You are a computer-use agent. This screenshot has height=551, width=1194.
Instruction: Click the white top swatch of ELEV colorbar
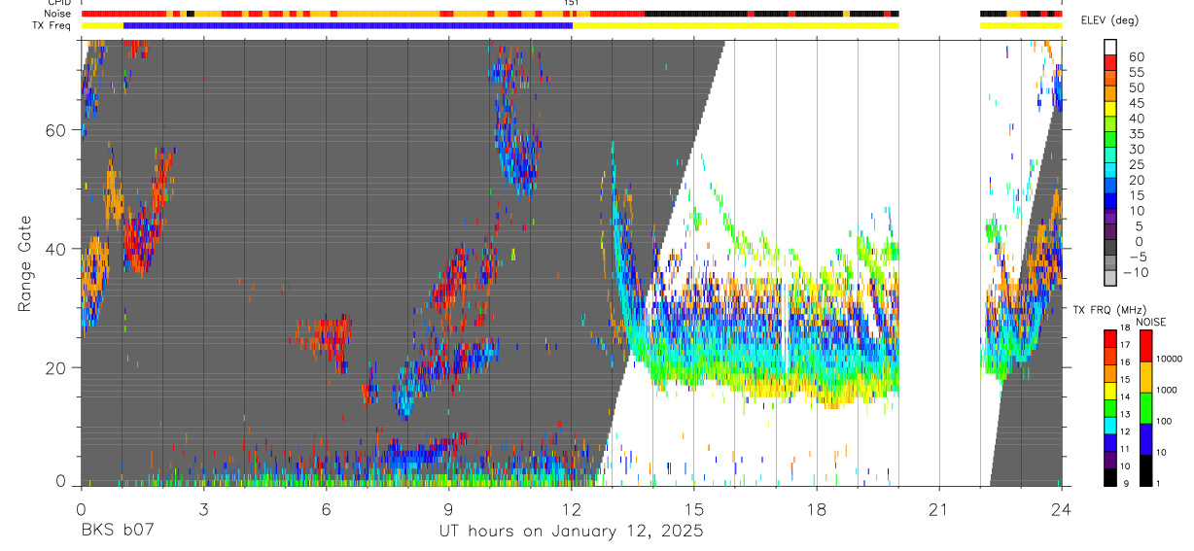pyautogui.click(x=1111, y=47)
